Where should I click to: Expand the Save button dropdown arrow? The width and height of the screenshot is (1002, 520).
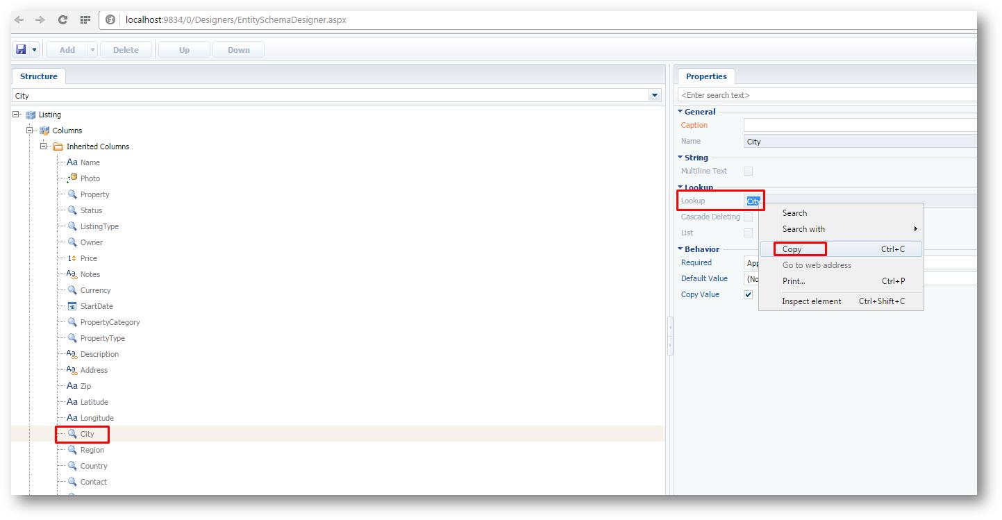(35, 49)
